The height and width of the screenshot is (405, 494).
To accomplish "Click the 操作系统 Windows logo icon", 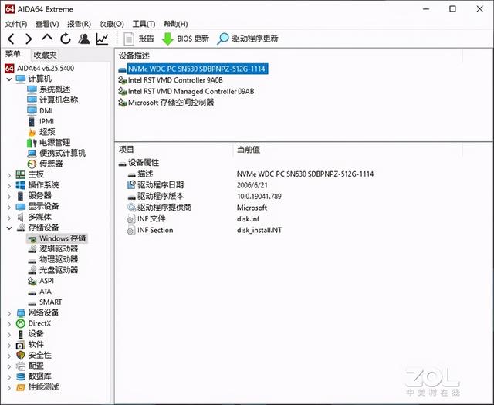I will 21,185.
